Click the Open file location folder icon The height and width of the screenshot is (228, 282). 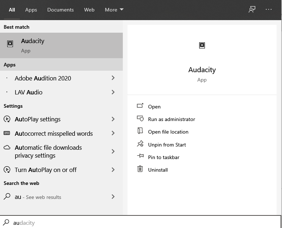pyautogui.click(x=140, y=131)
